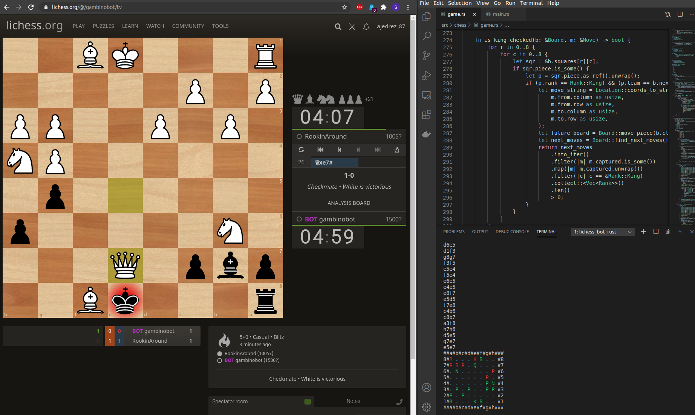Click the ABP extension icon
The width and height of the screenshot is (695, 415).
360,7
